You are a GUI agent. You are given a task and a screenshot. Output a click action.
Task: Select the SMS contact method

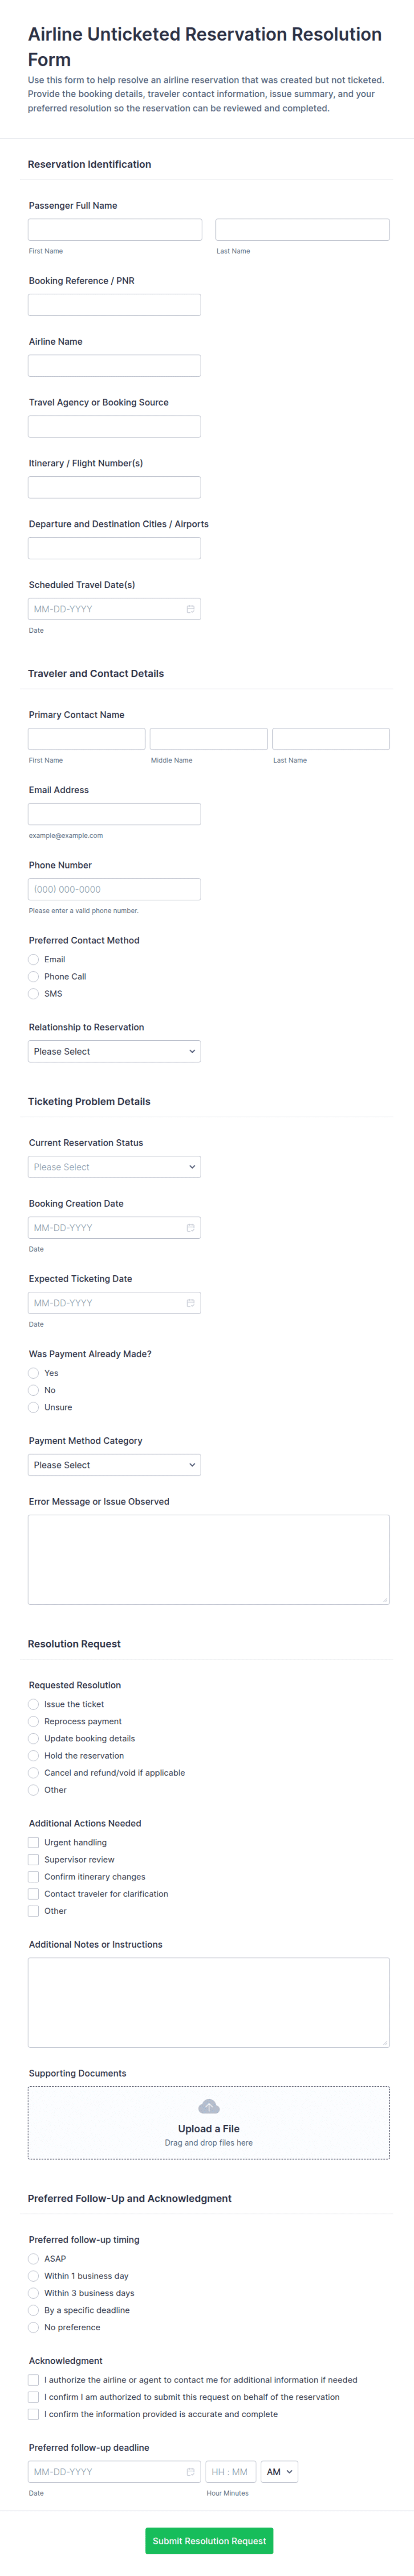(34, 994)
